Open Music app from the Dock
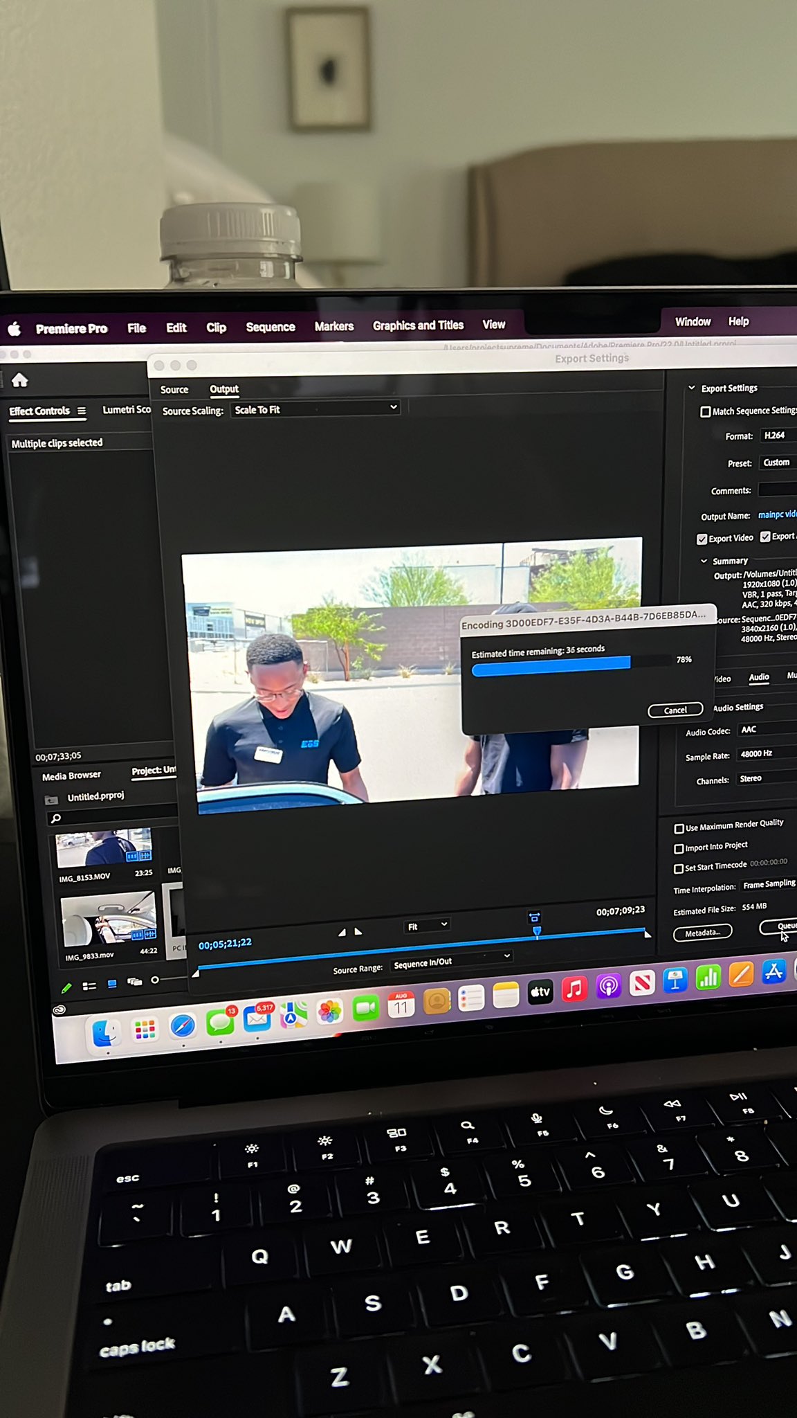The image size is (797, 1418). point(574,988)
